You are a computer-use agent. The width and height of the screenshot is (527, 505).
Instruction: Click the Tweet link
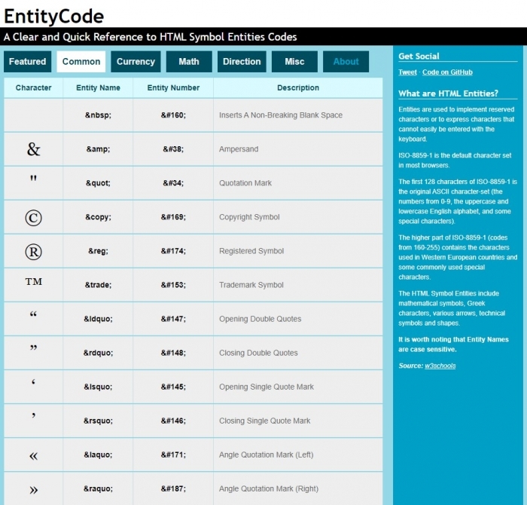(407, 72)
